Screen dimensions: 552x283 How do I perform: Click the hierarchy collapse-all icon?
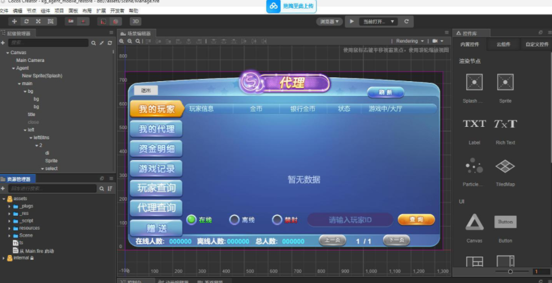pyautogui.click(x=102, y=43)
